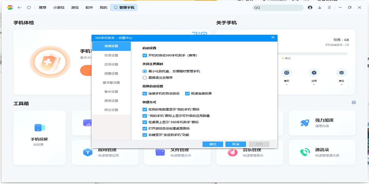Click the greyed 应用 button in dialog
The width and height of the screenshot is (369, 184).
pyautogui.click(x=259, y=144)
